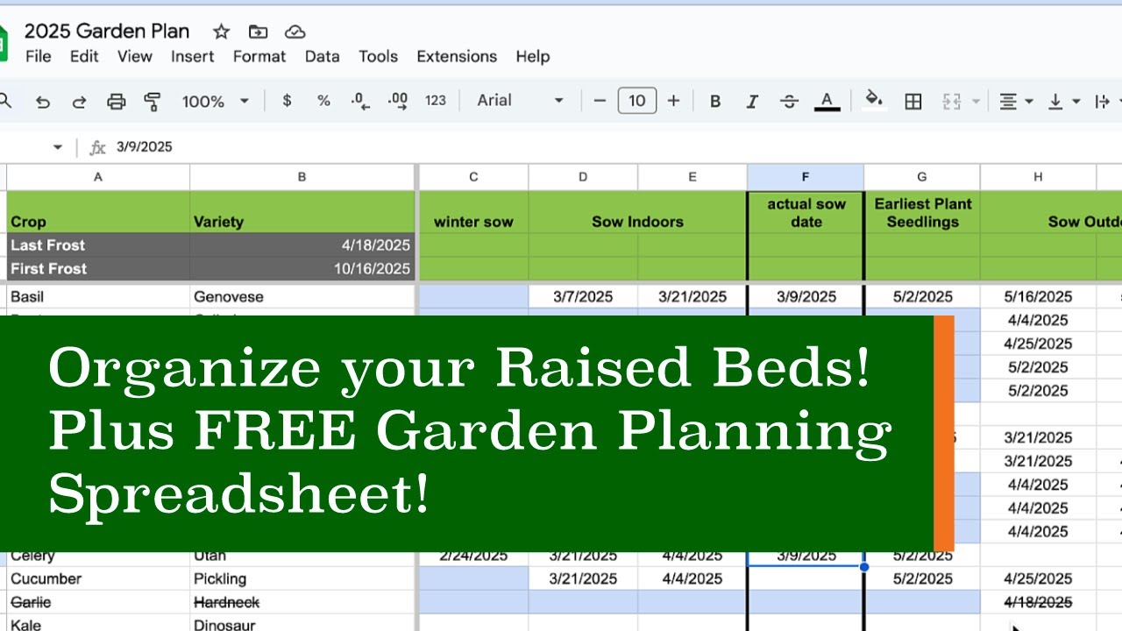Click the merge cells icon
The width and height of the screenshot is (1122, 631).
pos(952,102)
